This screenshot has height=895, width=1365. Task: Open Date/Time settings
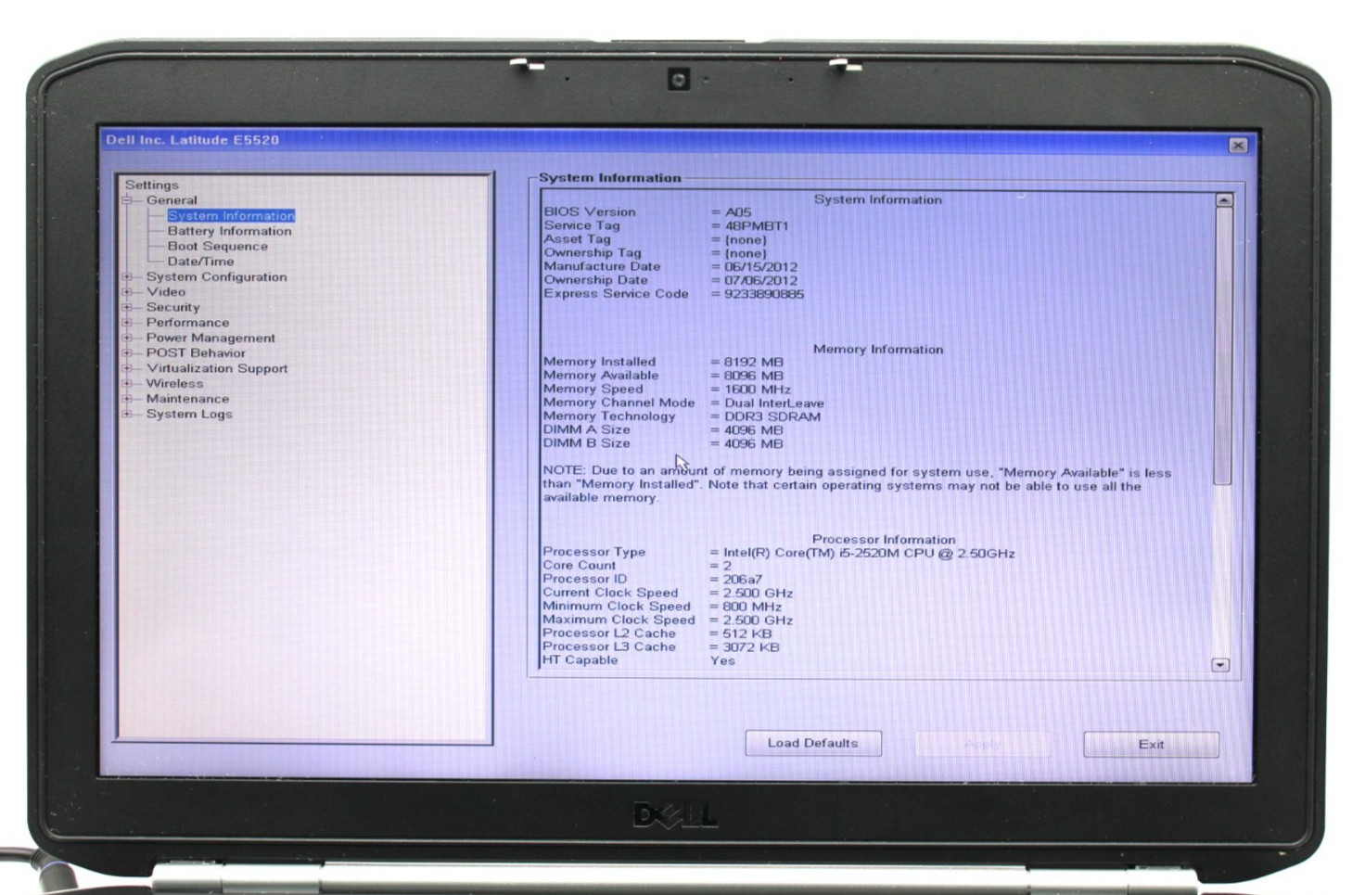coord(200,262)
